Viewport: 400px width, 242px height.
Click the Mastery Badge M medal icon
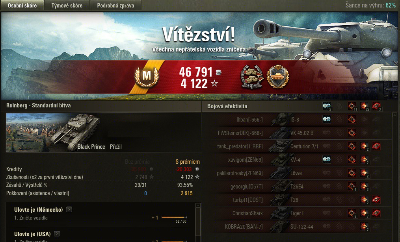coord(147,76)
